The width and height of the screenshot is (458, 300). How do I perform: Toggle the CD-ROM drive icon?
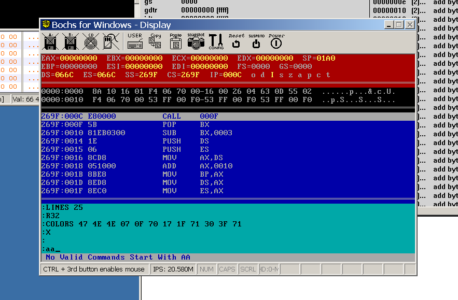click(x=90, y=41)
